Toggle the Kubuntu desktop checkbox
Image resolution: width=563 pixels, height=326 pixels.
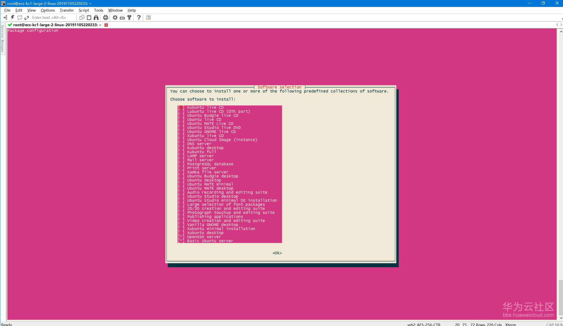pyautogui.click(x=181, y=148)
